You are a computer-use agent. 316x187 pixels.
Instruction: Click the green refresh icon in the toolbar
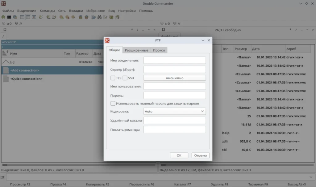coord(3,17)
